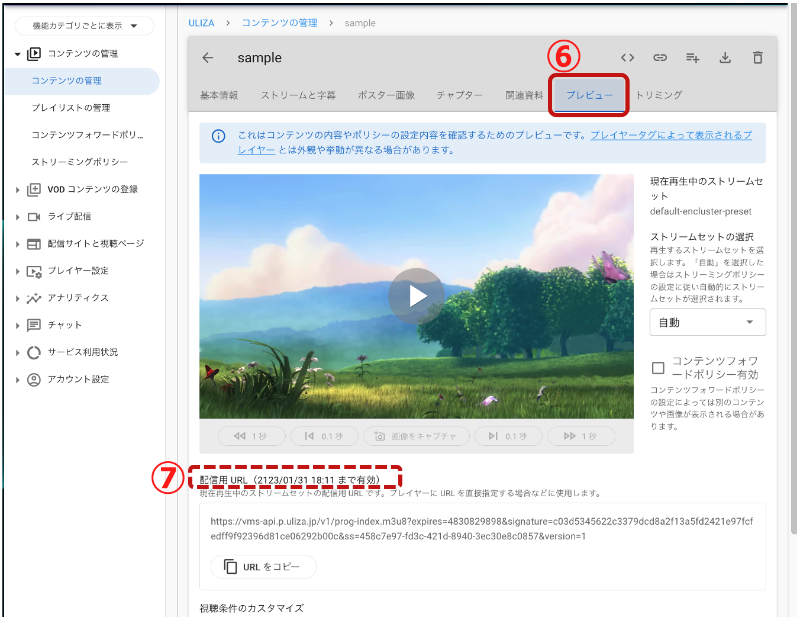Screen dimensions: 800x617
Task: Expand the 配信サイトと視聴ページ section
Action: [x=18, y=245]
